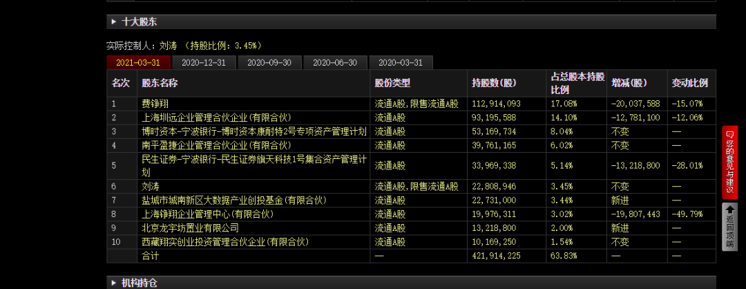Click 民生证券旗天科技1号集合资产管理计划 name
Viewport: 746px width, 289px height.
coord(254,166)
